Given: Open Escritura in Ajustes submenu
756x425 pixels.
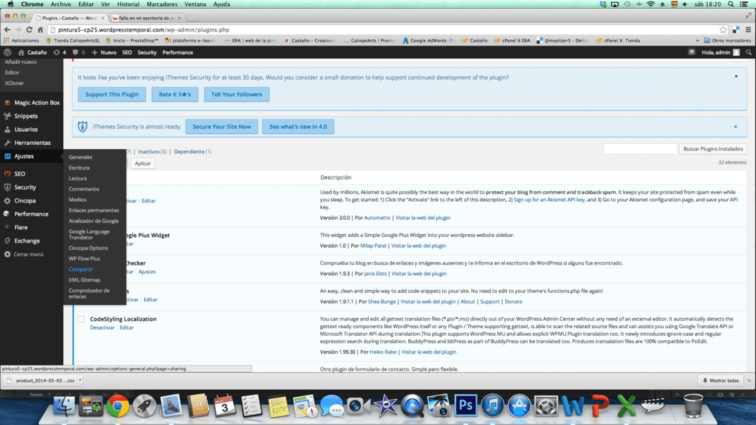Looking at the screenshot, I should click(79, 168).
